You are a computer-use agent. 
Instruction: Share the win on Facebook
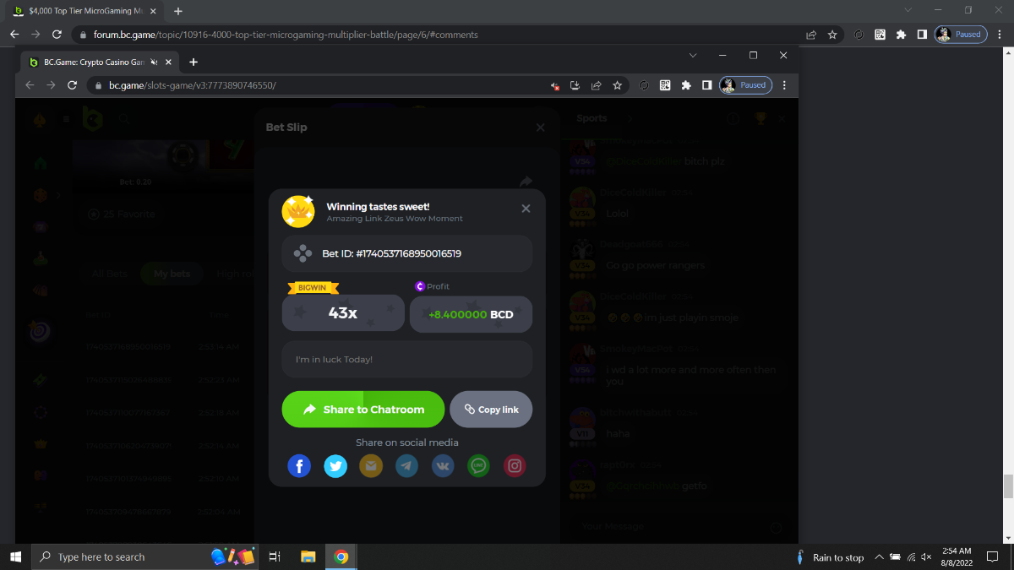[x=299, y=465]
